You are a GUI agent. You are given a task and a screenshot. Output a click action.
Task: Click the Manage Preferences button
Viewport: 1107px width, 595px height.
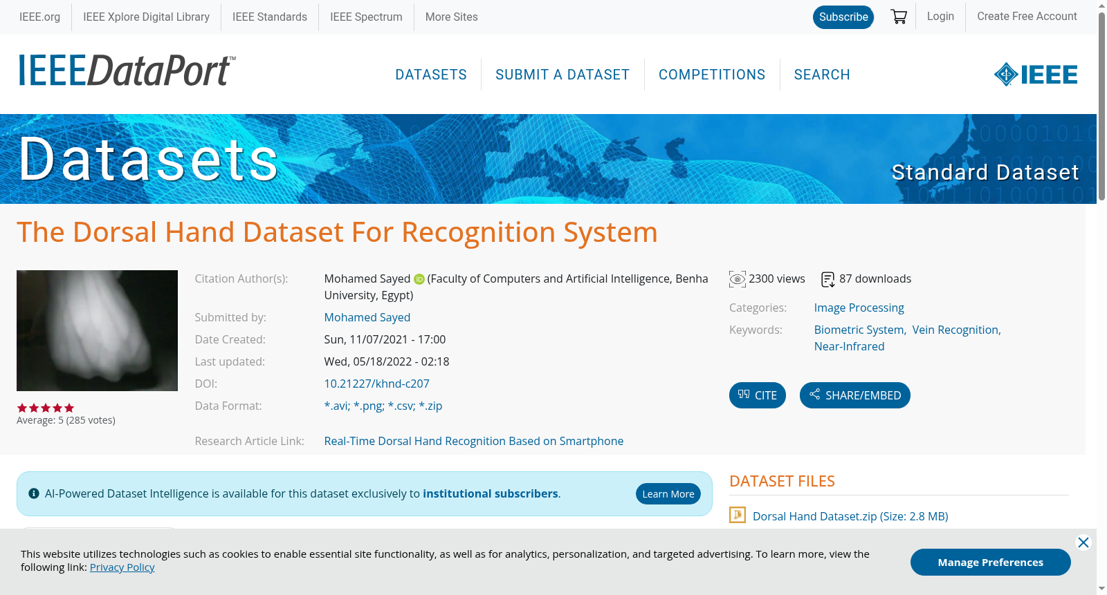point(991,562)
